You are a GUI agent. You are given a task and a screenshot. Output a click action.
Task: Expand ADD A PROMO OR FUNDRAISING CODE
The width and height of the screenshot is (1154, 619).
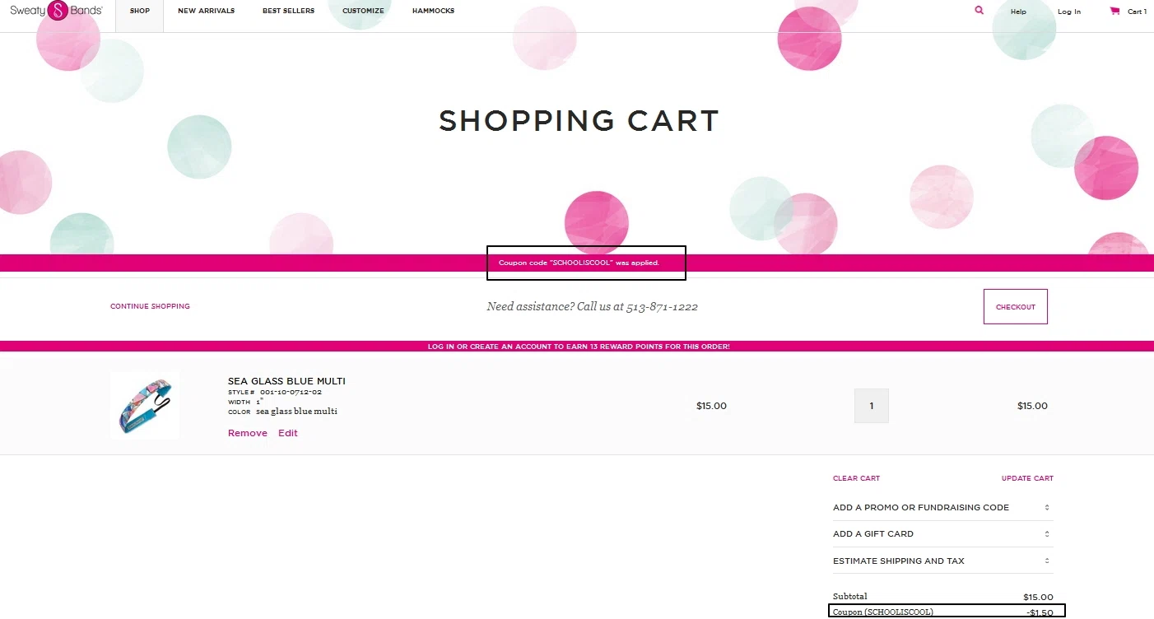(943, 508)
